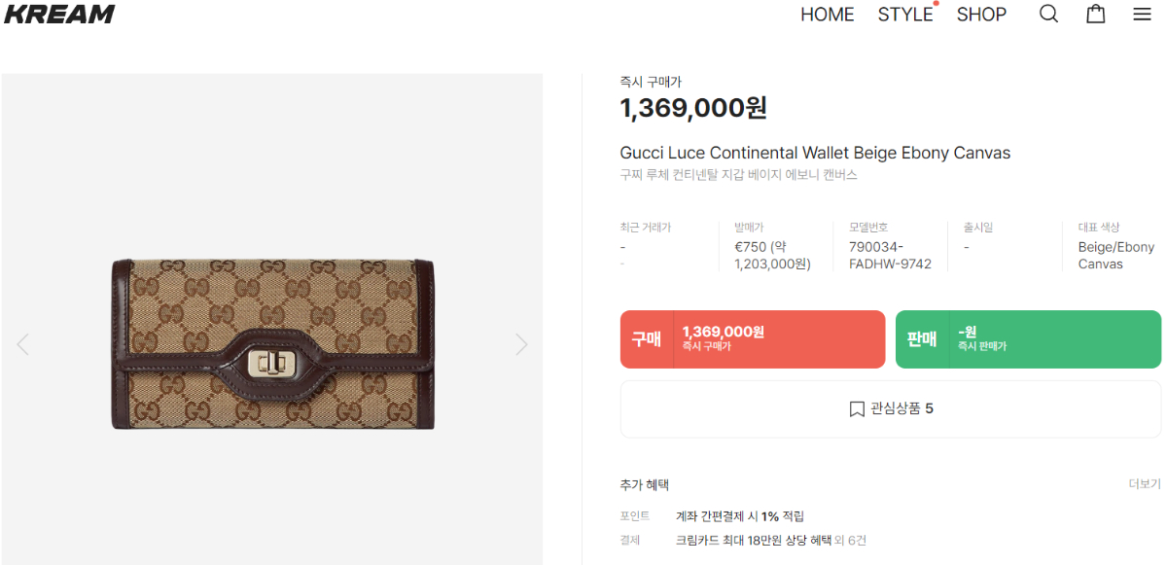
Task: Open the search magnifier icon
Action: point(1048,15)
